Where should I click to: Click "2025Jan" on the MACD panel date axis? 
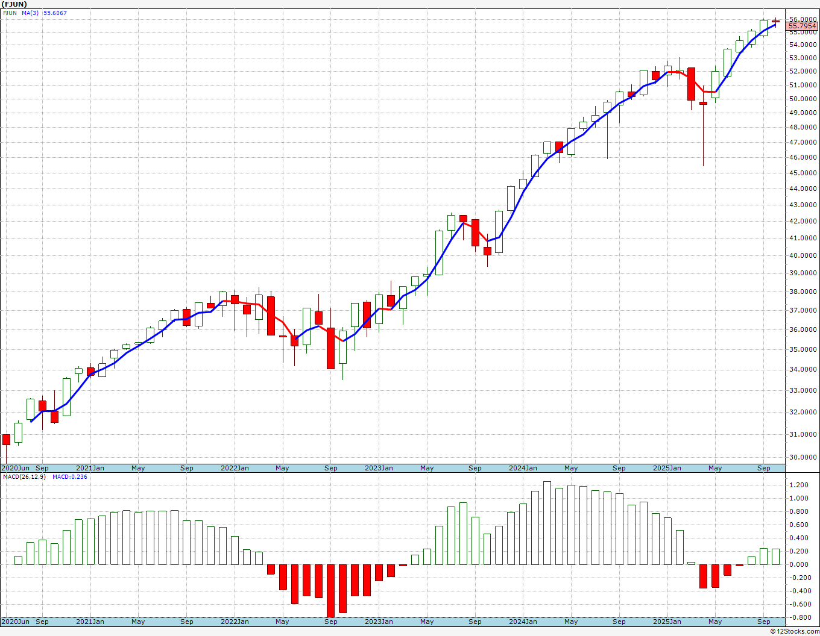click(x=667, y=622)
